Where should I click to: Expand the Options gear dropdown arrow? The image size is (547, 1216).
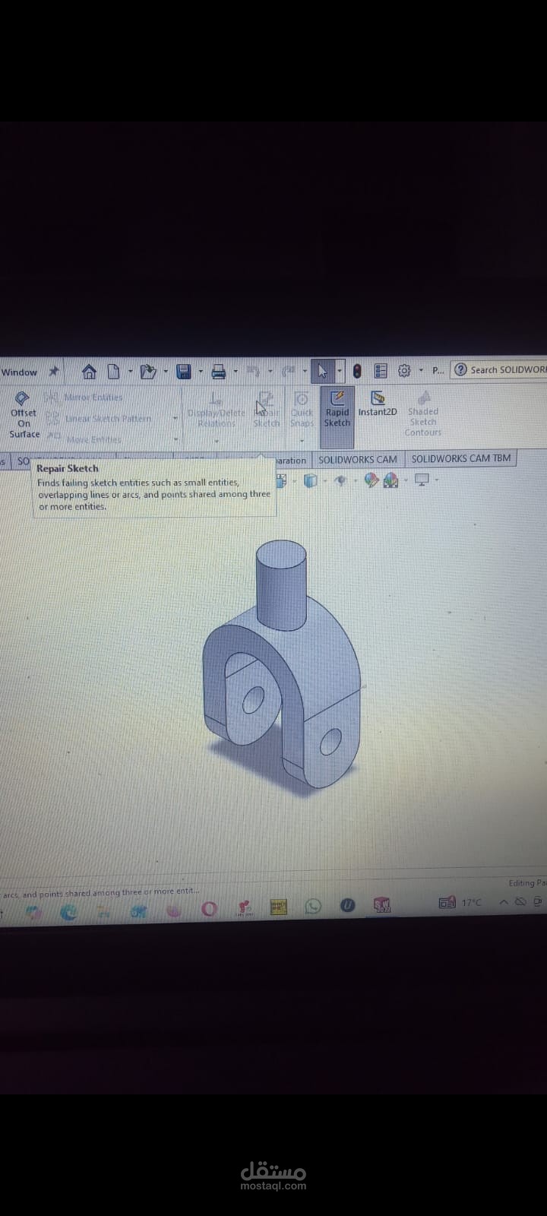click(421, 371)
